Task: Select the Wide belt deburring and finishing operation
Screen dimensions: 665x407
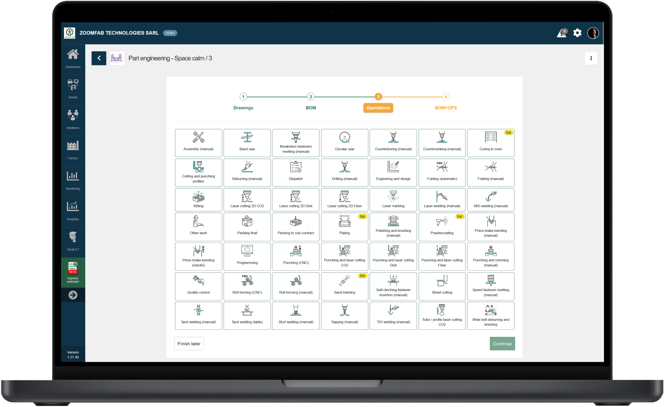Action: [490, 315]
